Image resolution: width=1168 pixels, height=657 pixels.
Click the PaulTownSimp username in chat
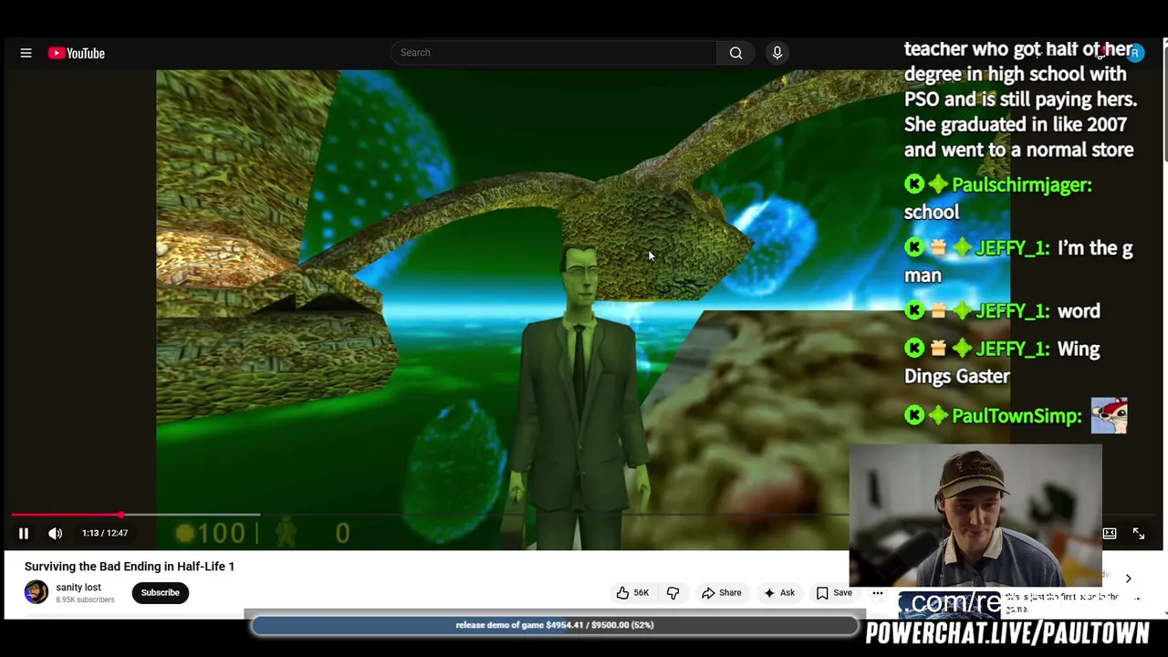pyautogui.click(x=1017, y=416)
